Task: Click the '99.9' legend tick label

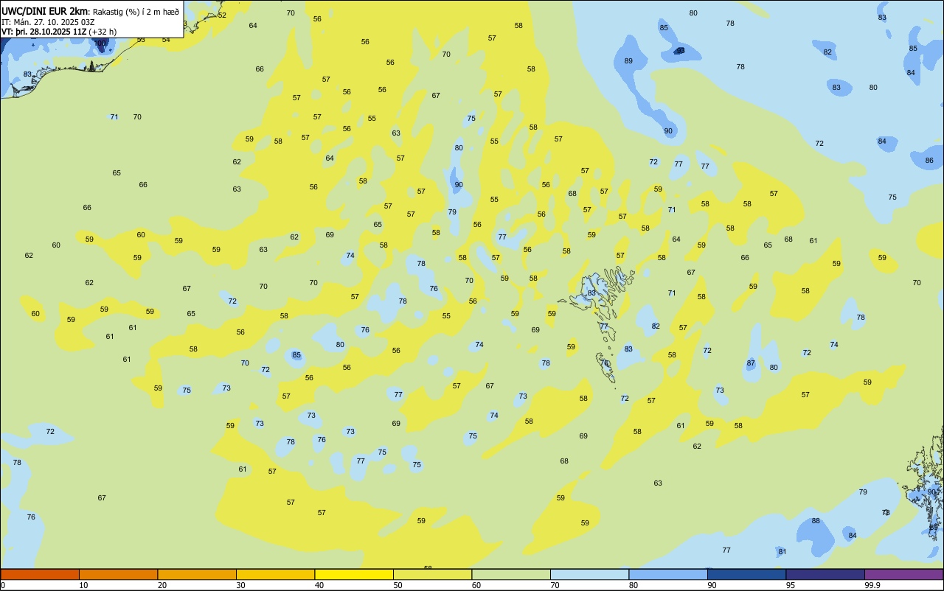Action: [872, 585]
